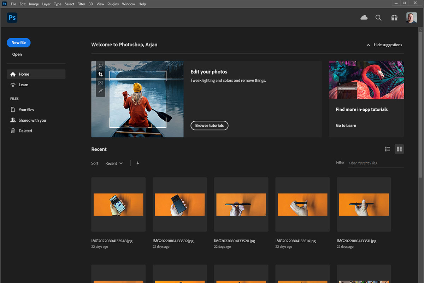Open the Plugins menu

[113, 4]
